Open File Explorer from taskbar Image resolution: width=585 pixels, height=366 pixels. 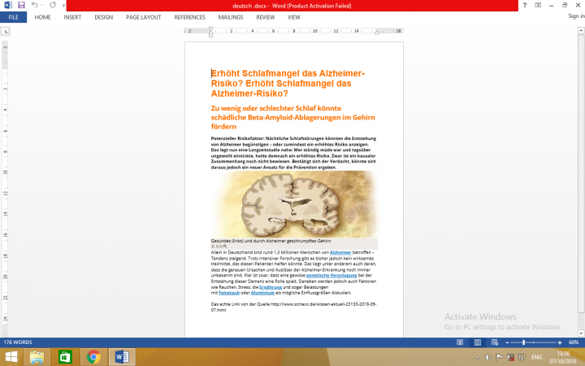coord(37,357)
